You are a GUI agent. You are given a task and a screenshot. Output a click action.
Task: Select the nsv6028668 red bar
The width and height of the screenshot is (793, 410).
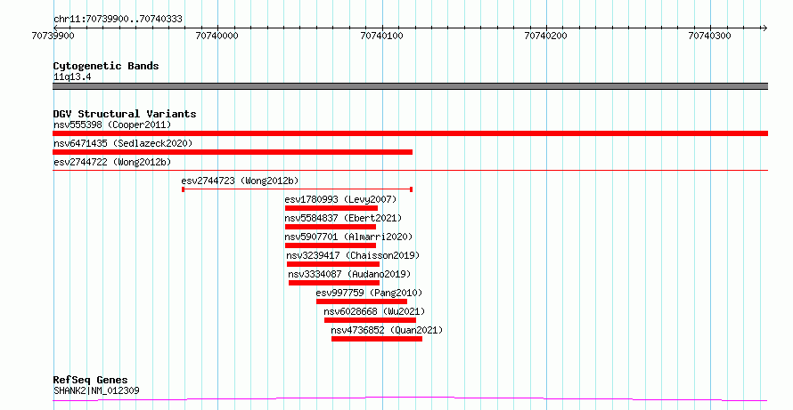click(370, 320)
